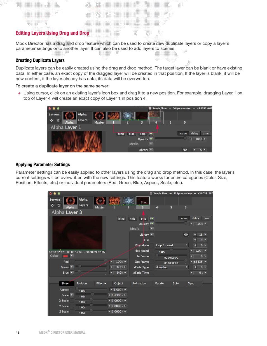Open Play Mode loop forward dropdown
Screen dimensions: 267x346
172,245
